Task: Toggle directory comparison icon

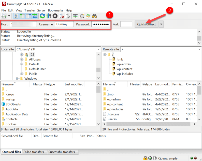Action: 82,16
